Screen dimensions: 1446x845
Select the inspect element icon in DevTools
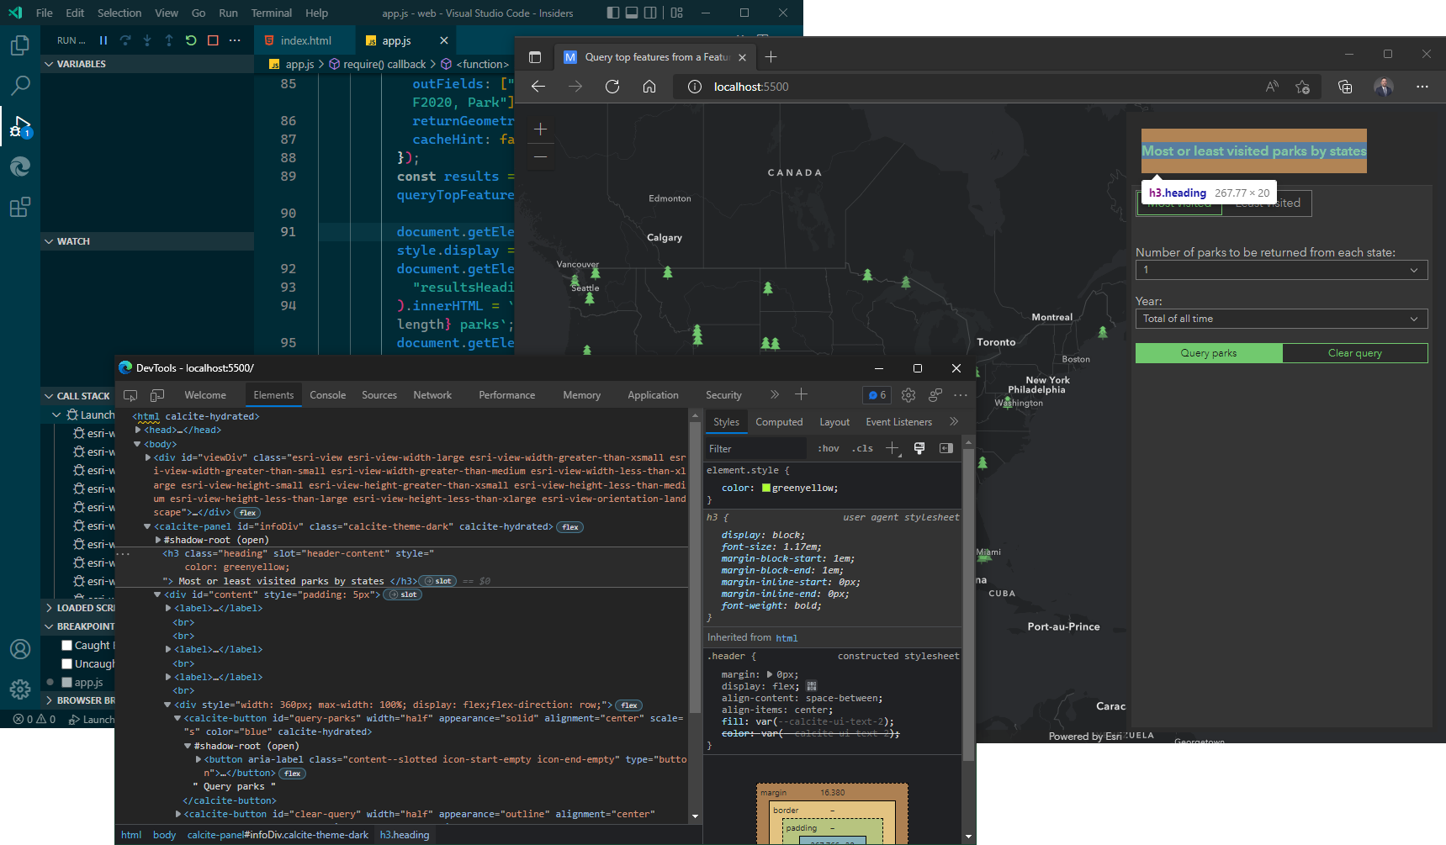pyautogui.click(x=130, y=394)
